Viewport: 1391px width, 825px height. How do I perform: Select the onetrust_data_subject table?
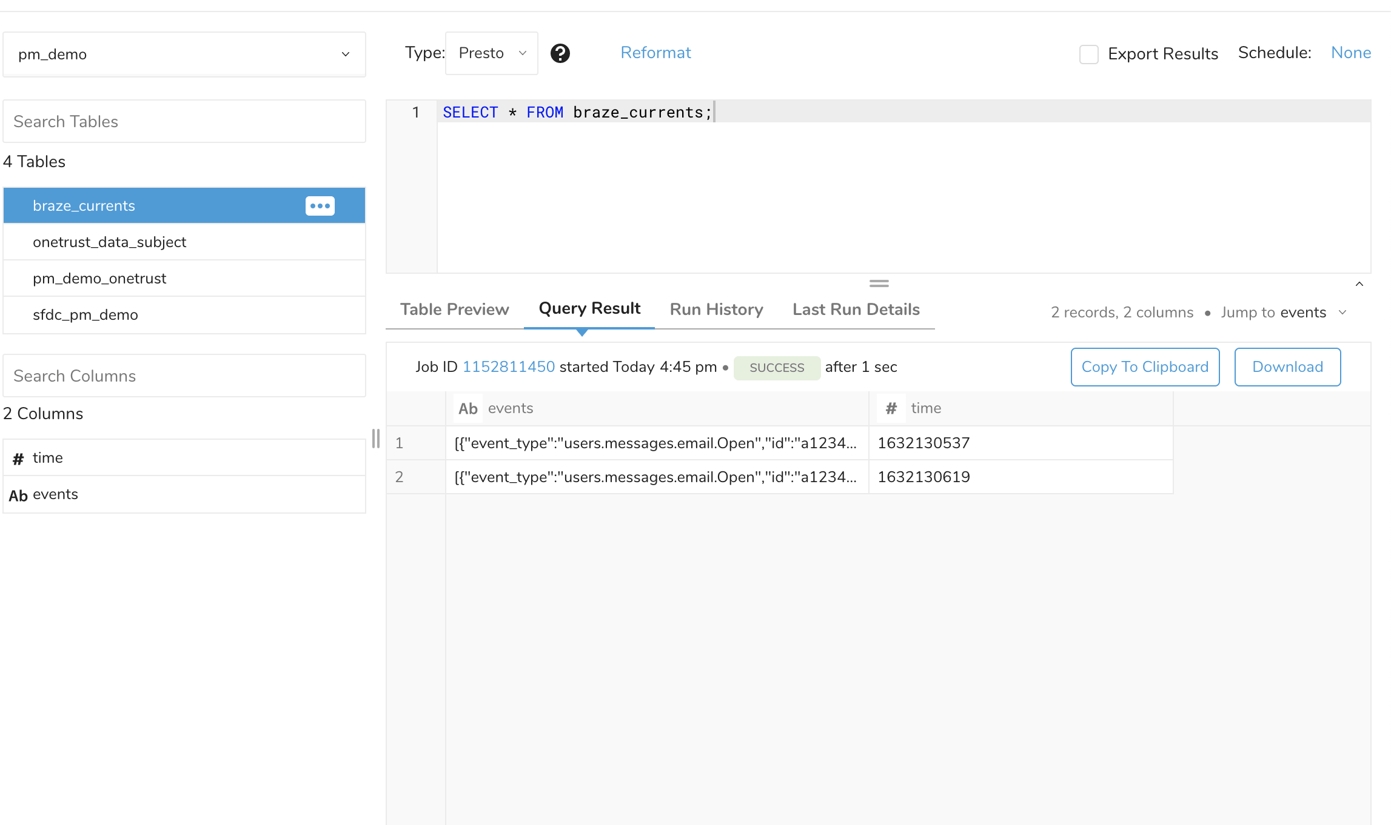tap(109, 242)
